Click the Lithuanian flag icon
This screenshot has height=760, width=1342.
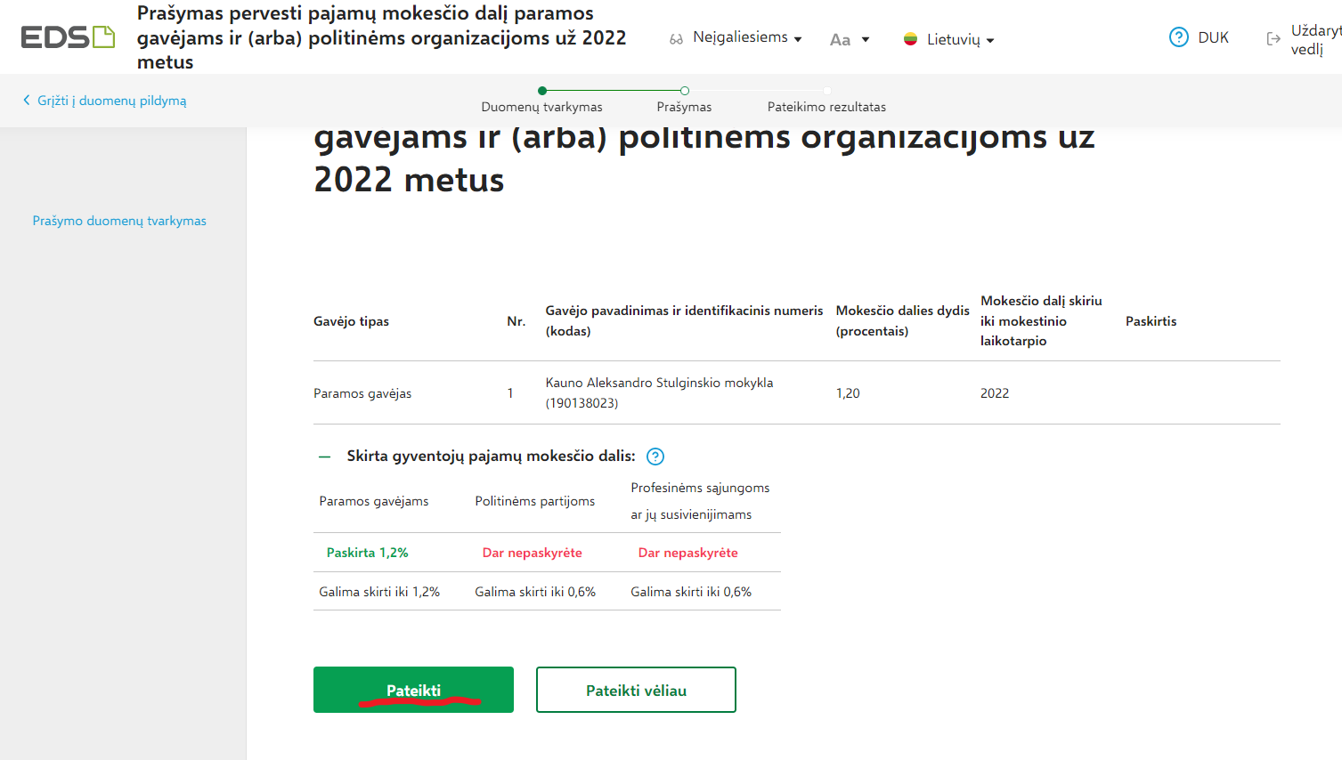(910, 39)
